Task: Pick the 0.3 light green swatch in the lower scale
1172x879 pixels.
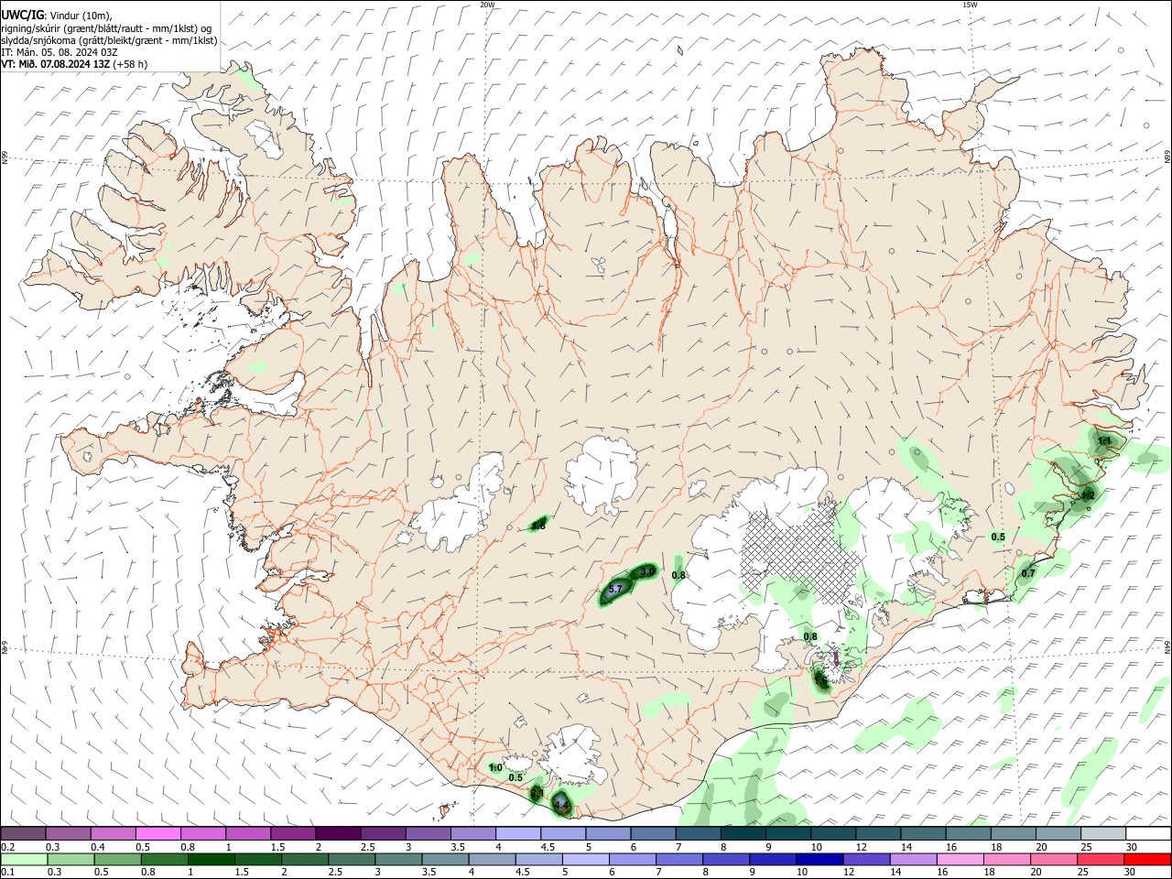Action: 70,860
